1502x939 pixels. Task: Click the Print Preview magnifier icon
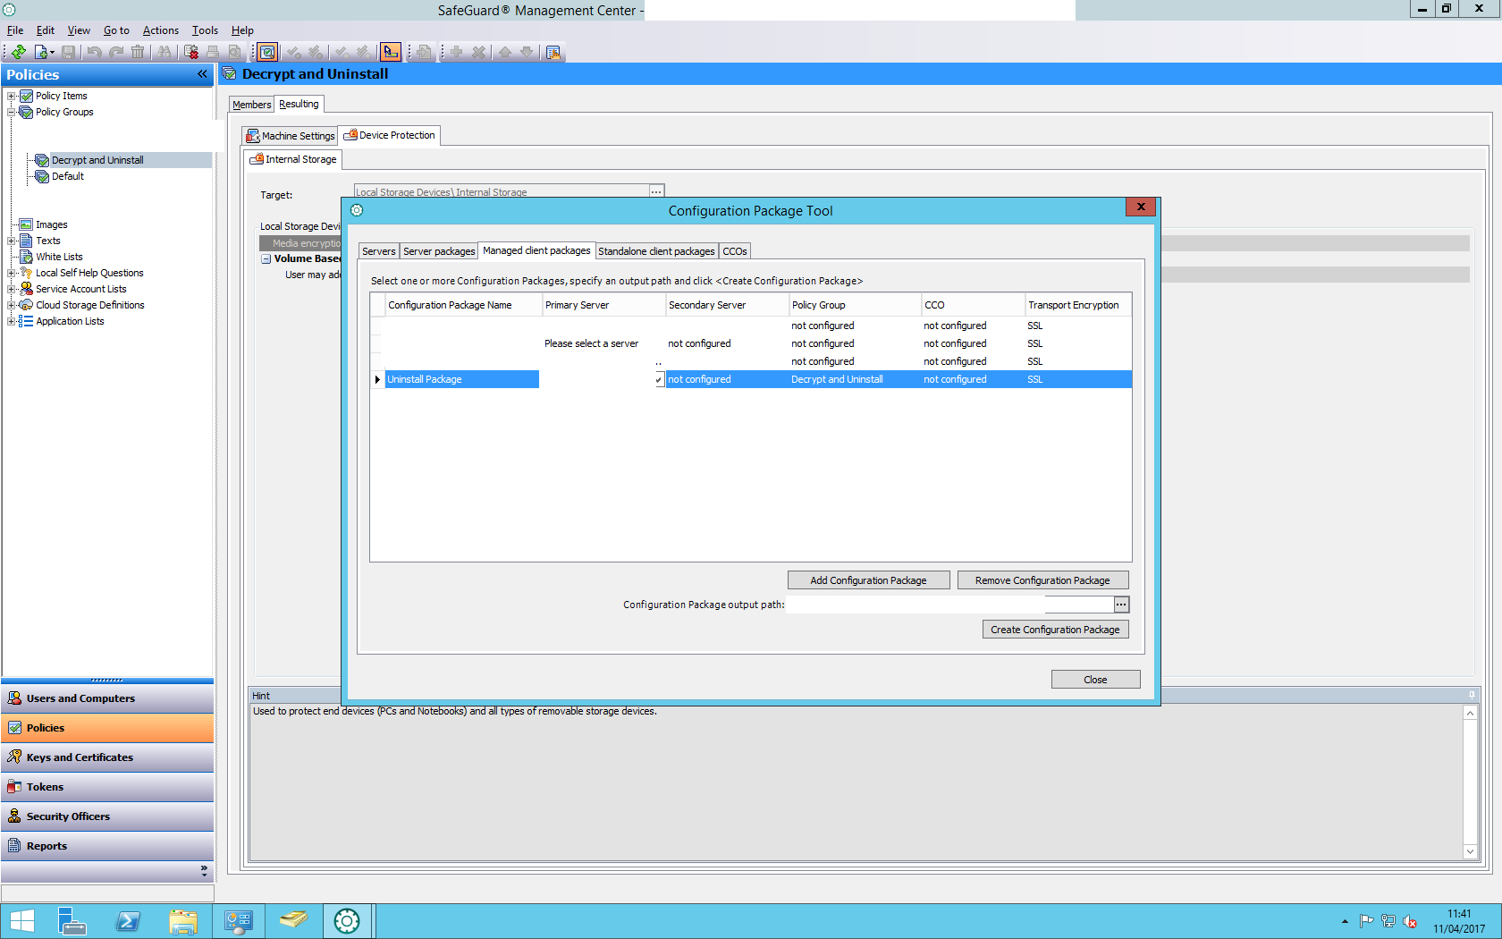[234, 52]
